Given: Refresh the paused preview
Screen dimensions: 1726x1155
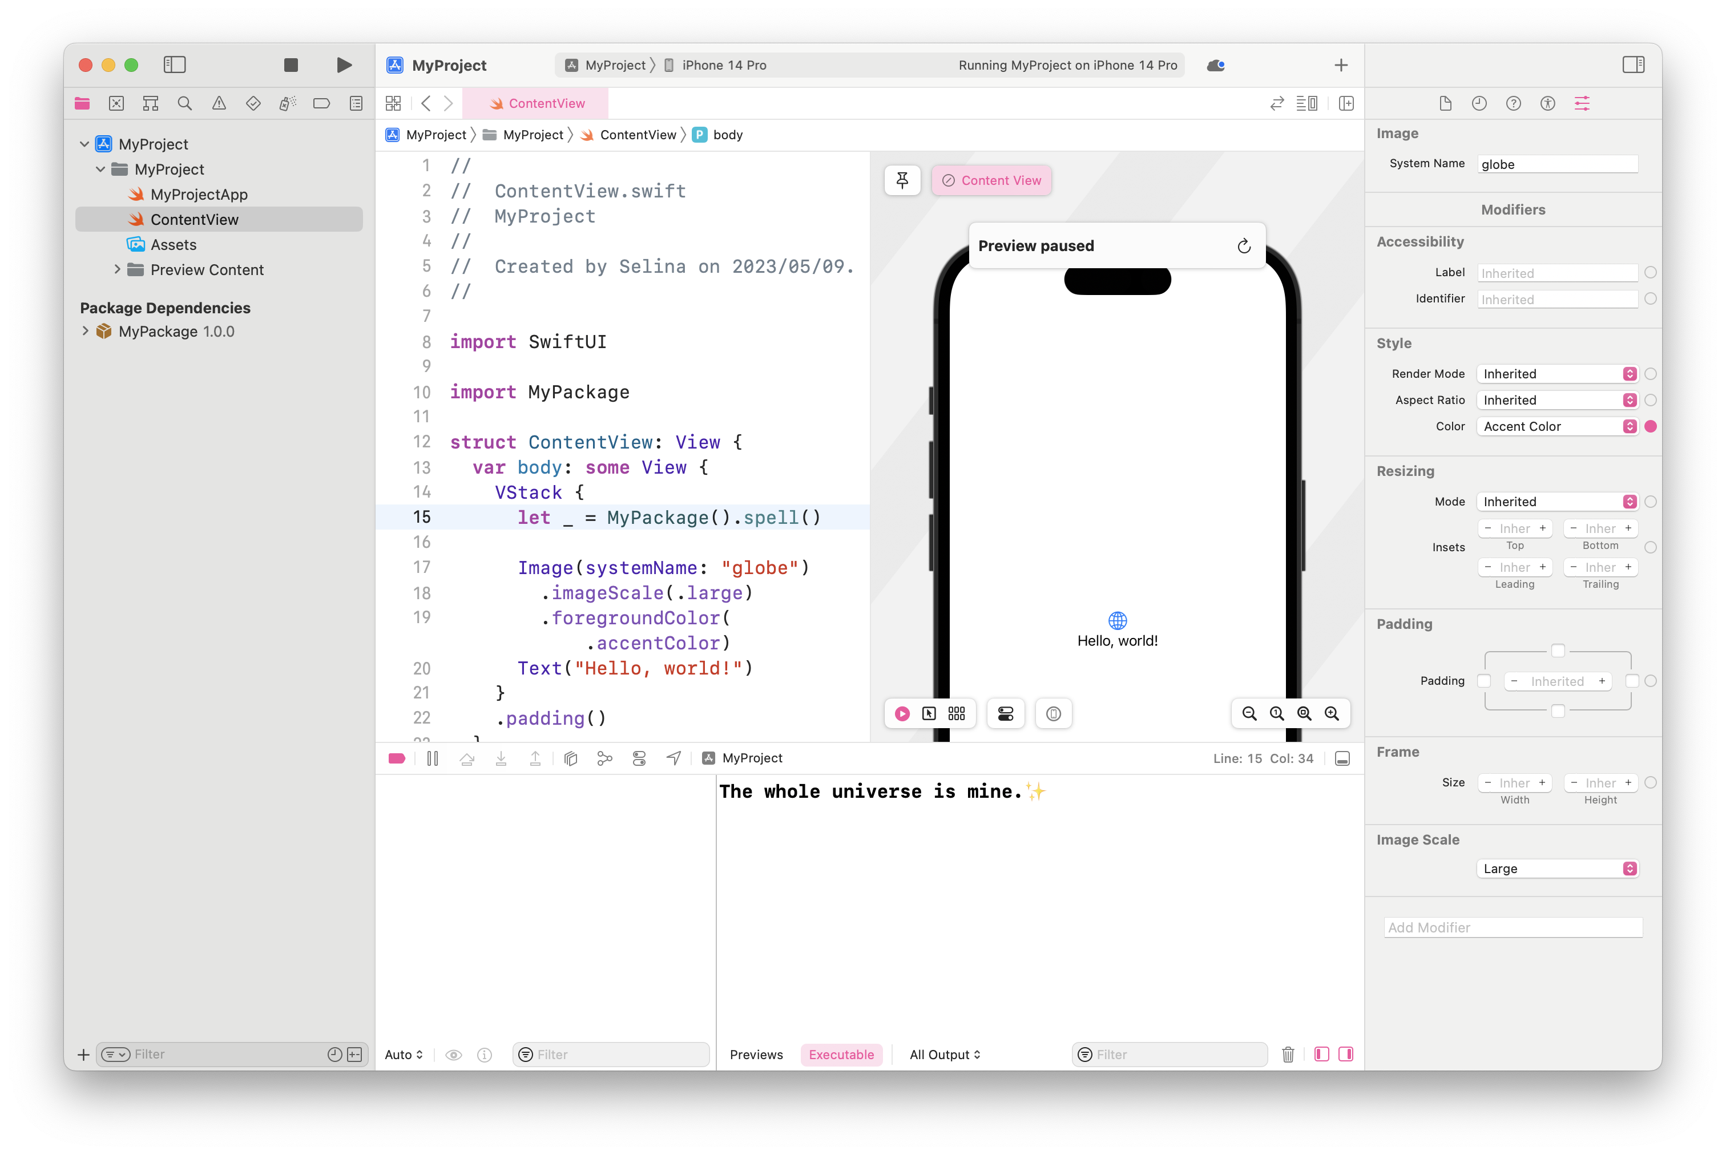Looking at the screenshot, I should click(x=1244, y=245).
